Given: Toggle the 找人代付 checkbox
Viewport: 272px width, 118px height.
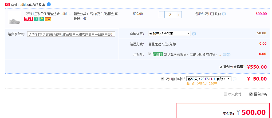Looking at the screenshot, I should tap(225, 94).
